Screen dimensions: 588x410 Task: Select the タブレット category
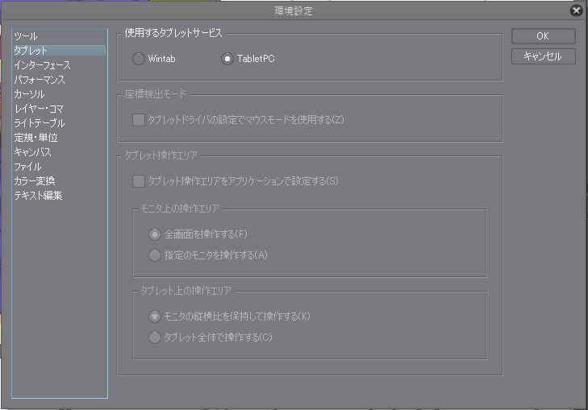coord(59,51)
